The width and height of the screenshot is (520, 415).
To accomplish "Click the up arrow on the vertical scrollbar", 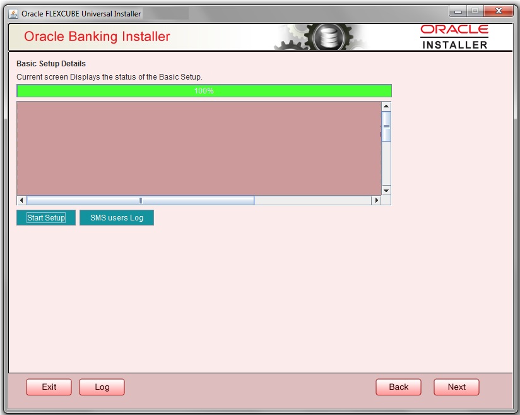I will [x=386, y=105].
